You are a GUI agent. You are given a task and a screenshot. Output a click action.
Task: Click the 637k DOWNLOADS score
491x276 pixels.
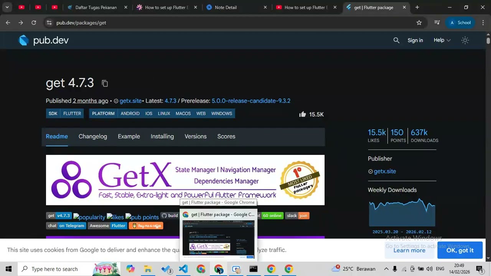tap(424, 136)
